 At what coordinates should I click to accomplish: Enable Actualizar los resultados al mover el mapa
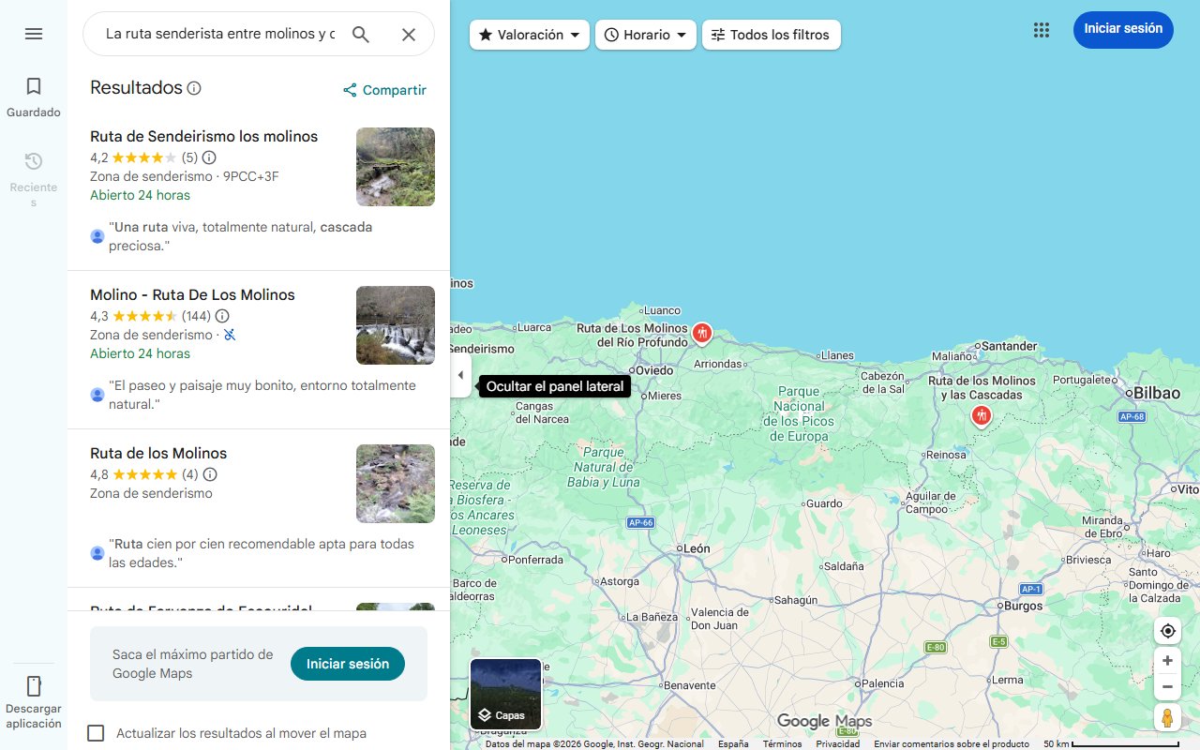coord(96,733)
